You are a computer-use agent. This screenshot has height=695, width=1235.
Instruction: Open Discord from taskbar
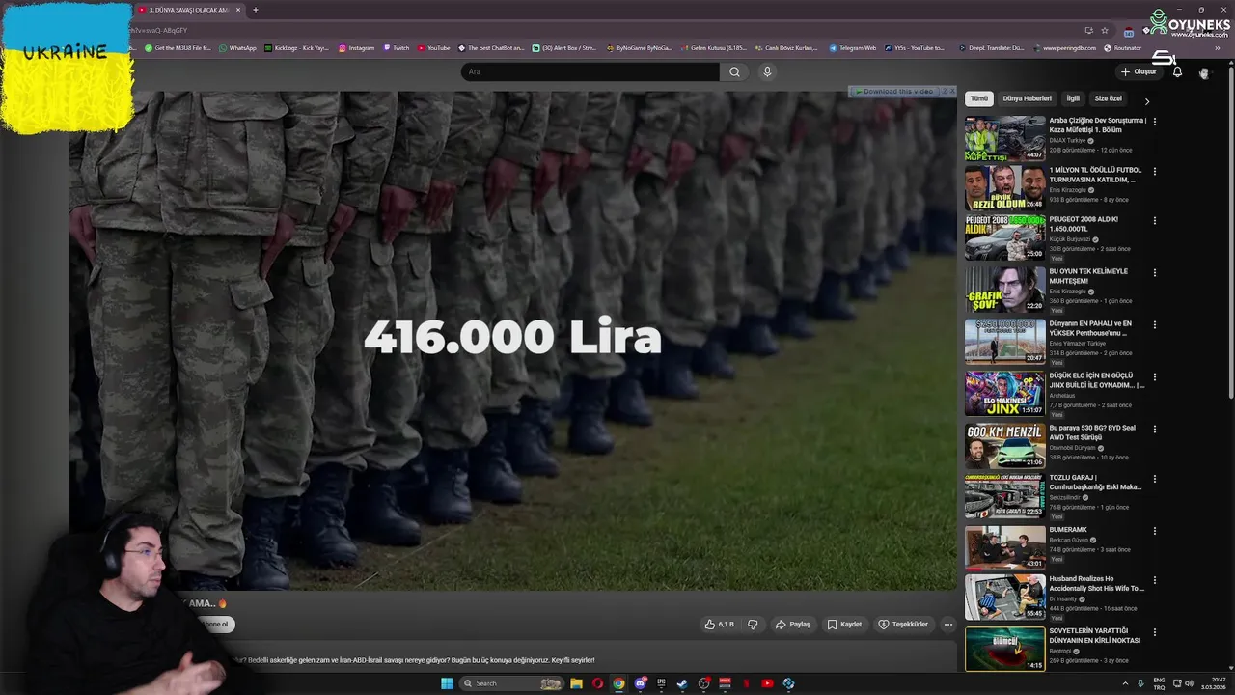point(640,683)
